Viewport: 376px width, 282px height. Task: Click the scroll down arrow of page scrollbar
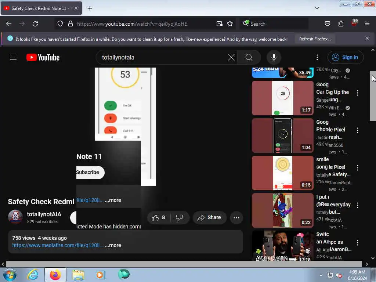(373, 258)
